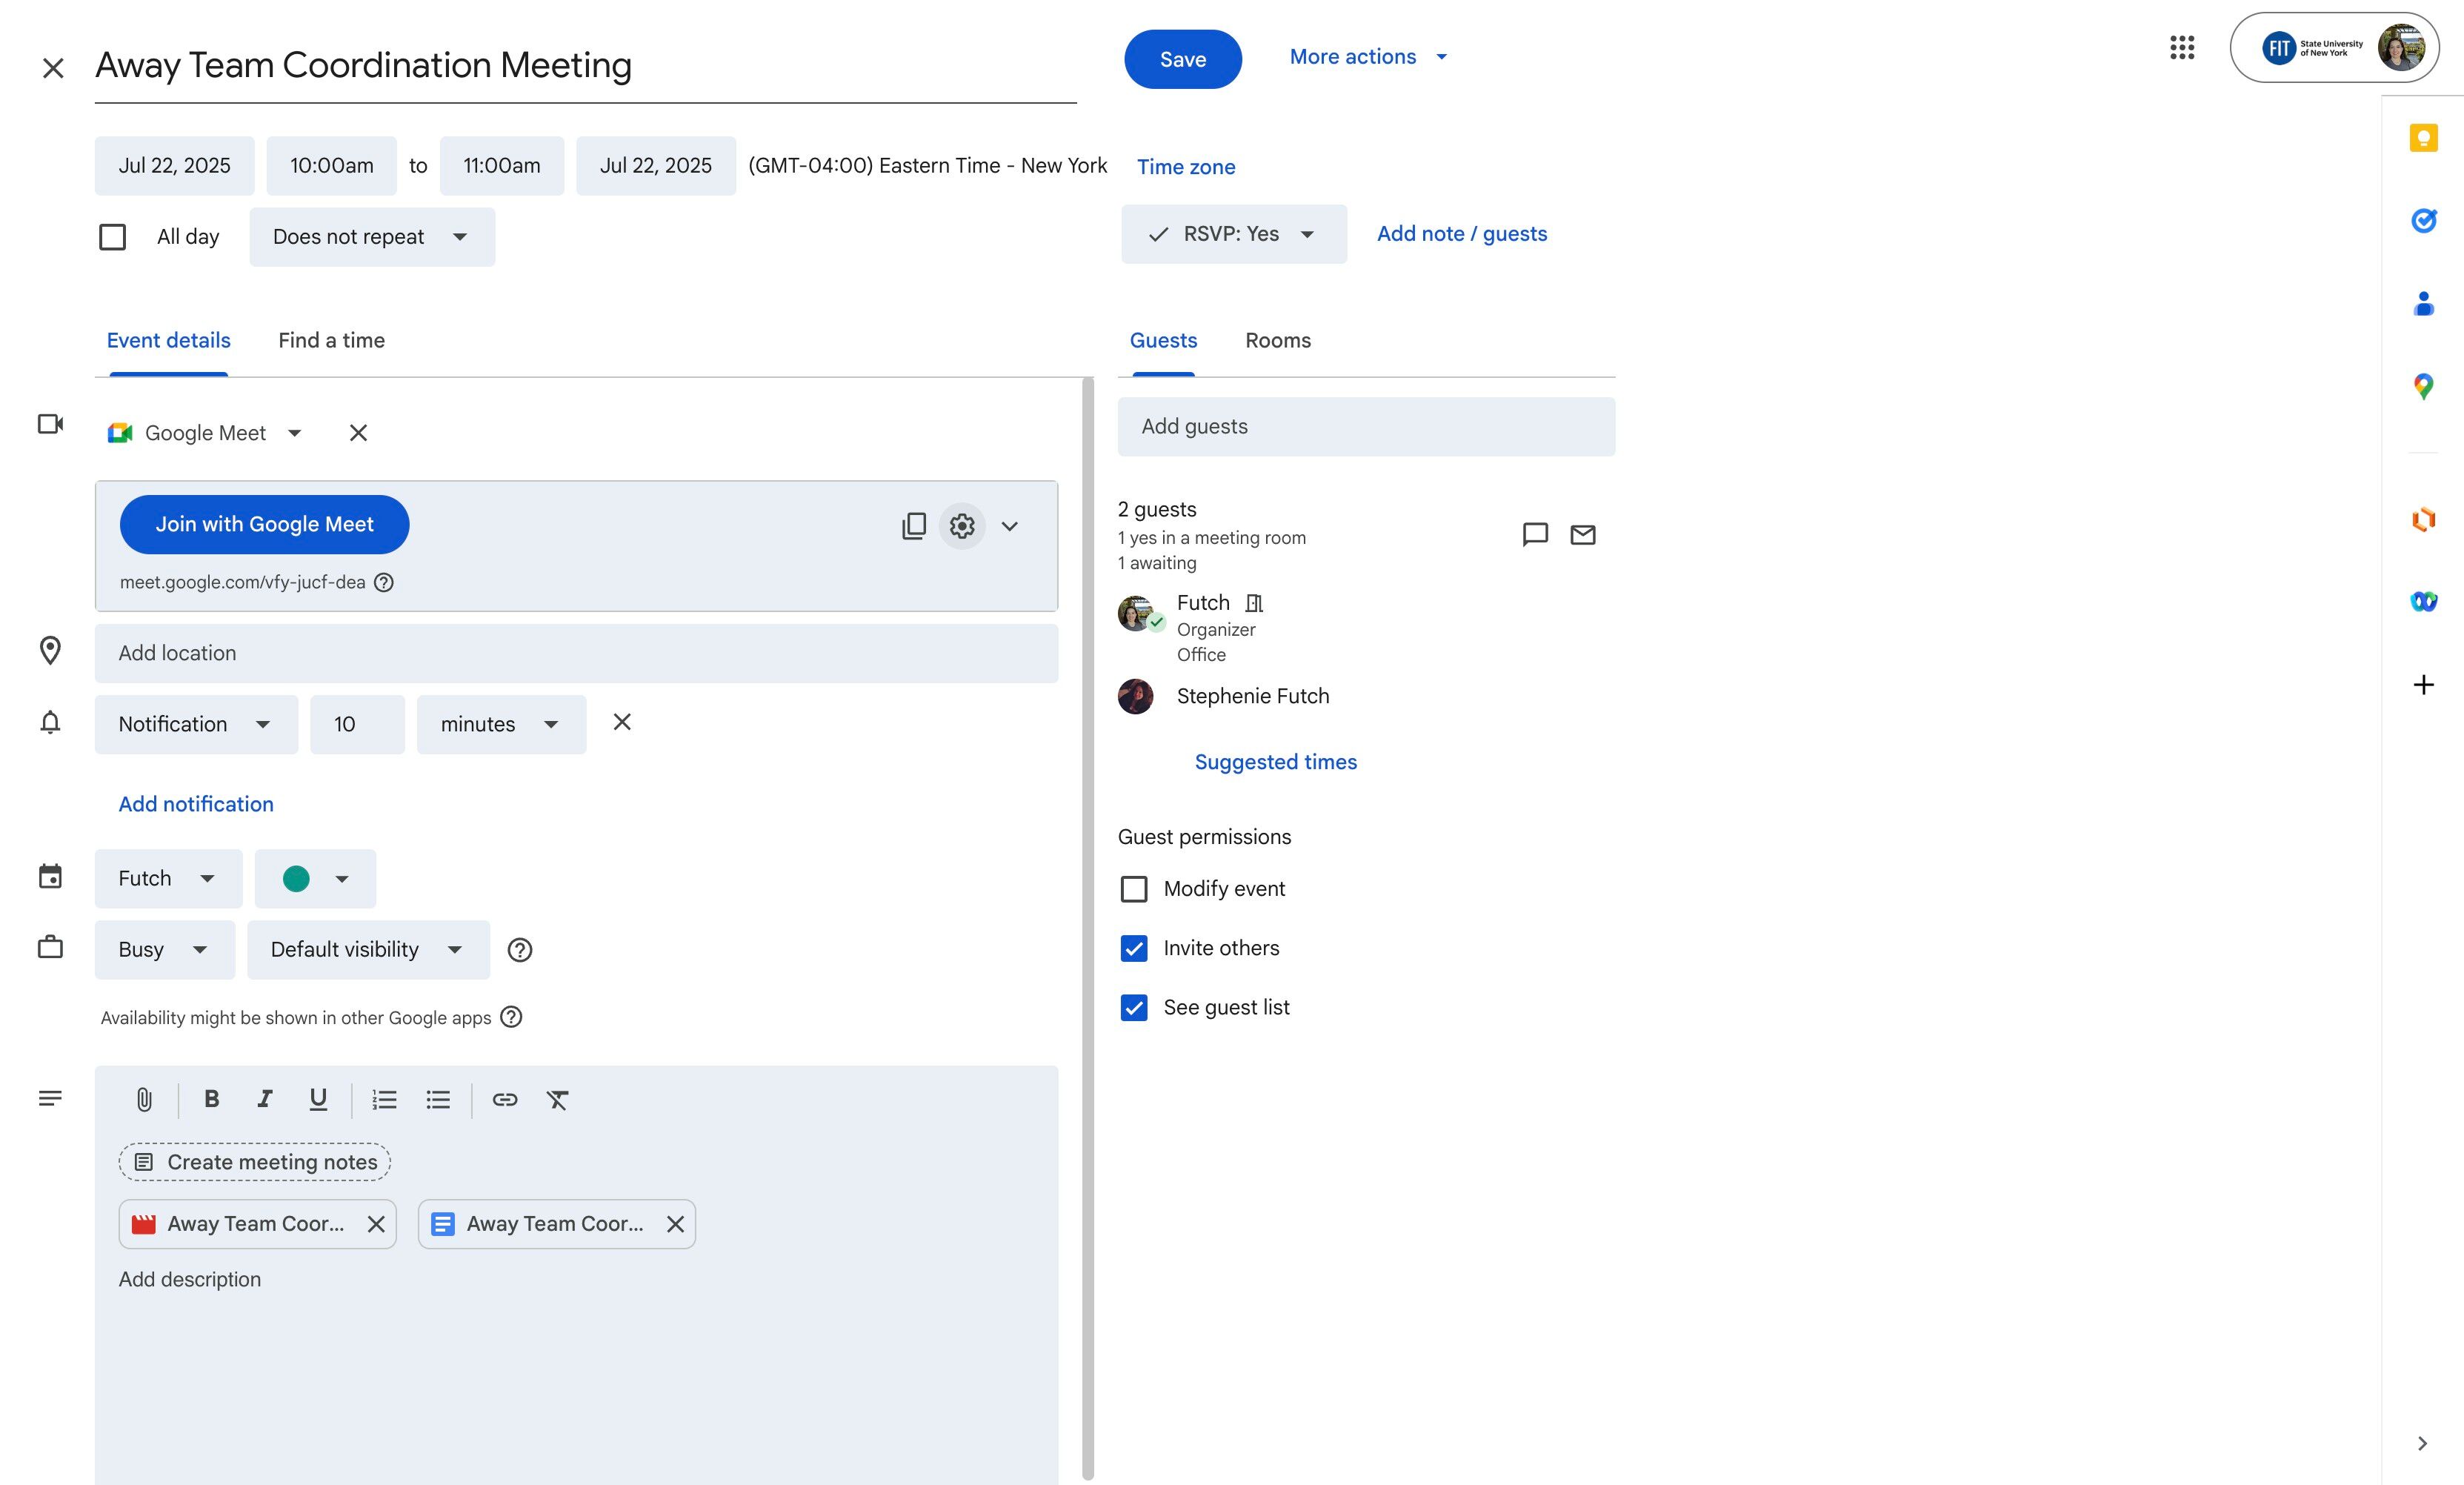Switch to the Find a time tab
This screenshot has width=2464, height=1485.
331,340
